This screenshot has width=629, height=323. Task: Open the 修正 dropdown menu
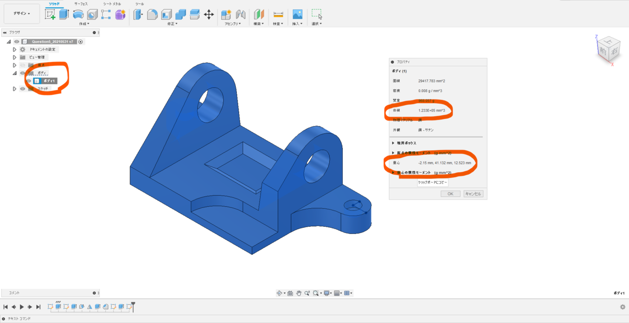pos(172,24)
